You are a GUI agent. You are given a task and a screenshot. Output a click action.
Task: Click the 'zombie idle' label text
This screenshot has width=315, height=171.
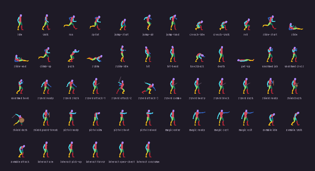pos(270,130)
